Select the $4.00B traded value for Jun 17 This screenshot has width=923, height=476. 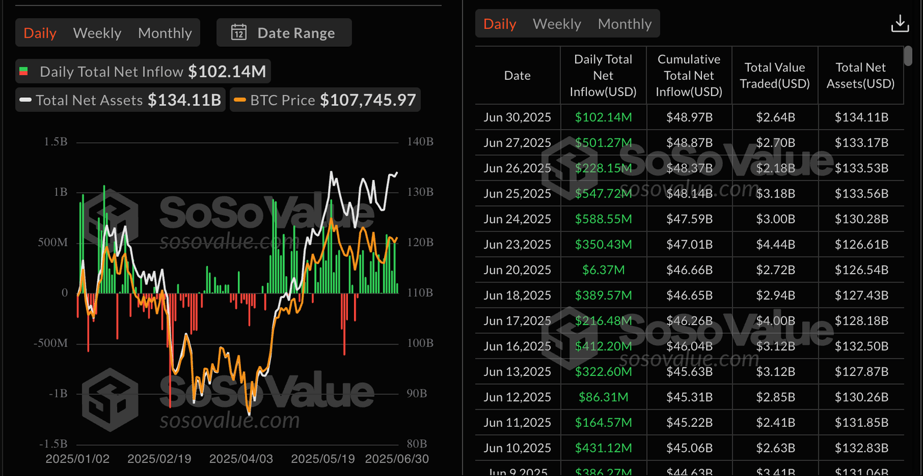775,321
